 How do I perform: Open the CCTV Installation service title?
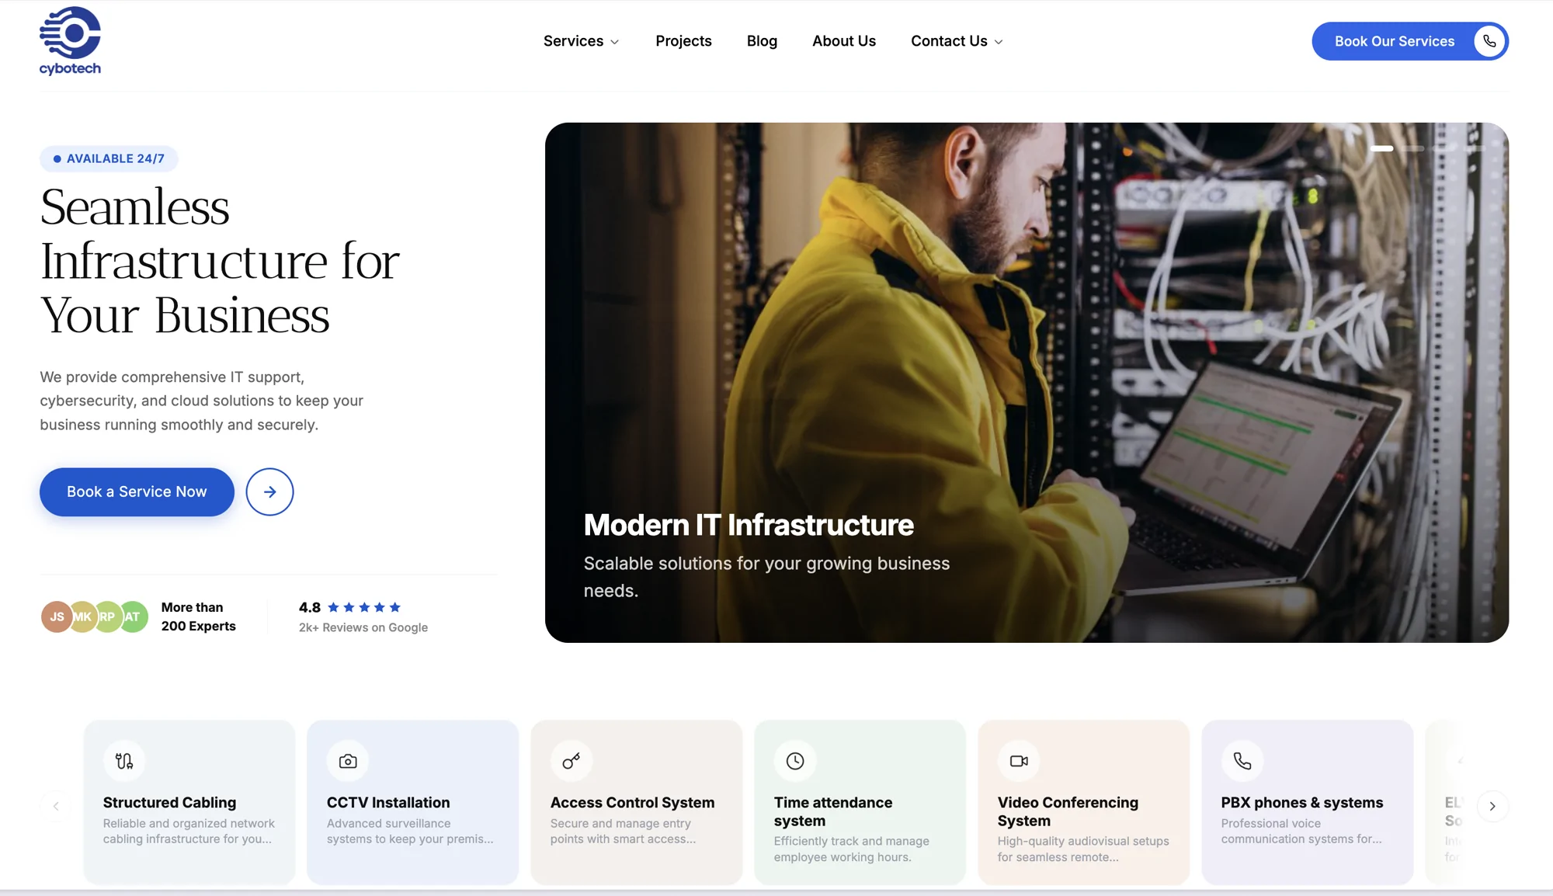click(388, 802)
